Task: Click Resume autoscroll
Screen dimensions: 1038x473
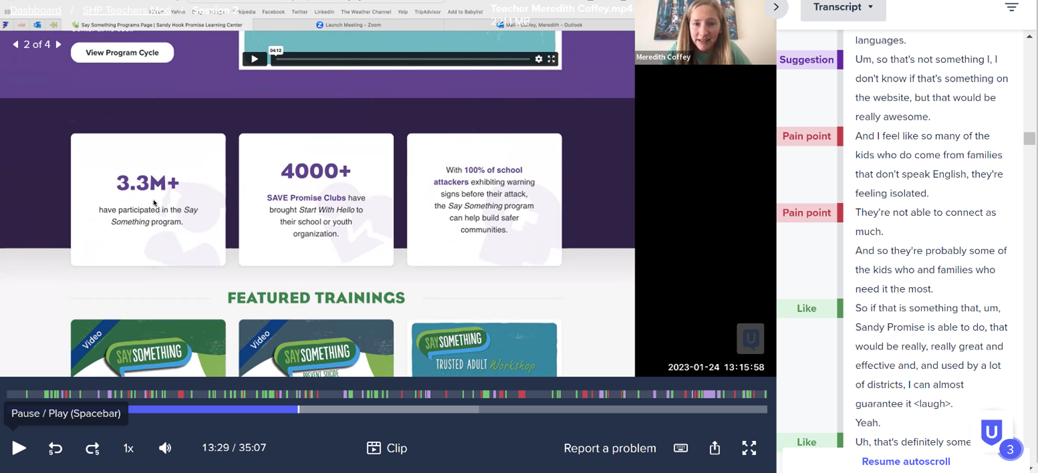Action: [x=906, y=462]
